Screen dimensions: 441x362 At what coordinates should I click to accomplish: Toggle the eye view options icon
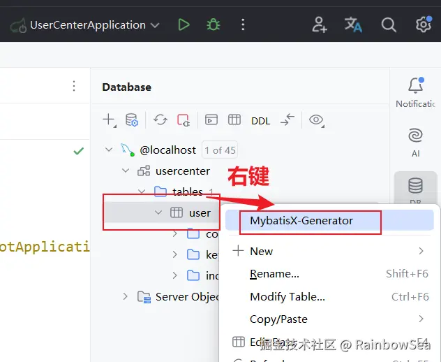coord(317,120)
